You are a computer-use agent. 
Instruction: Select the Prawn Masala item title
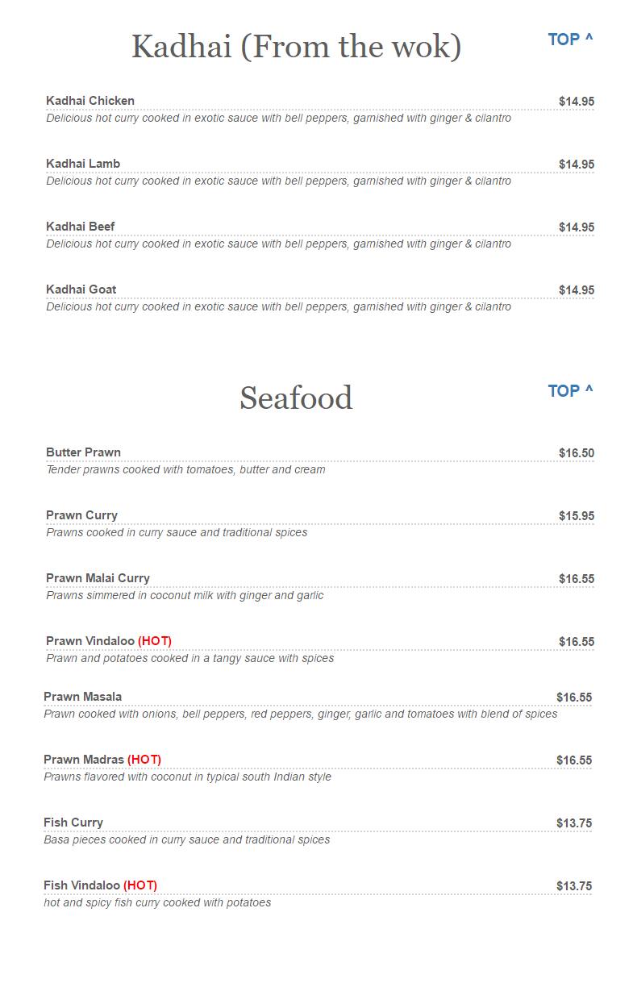coord(83,697)
